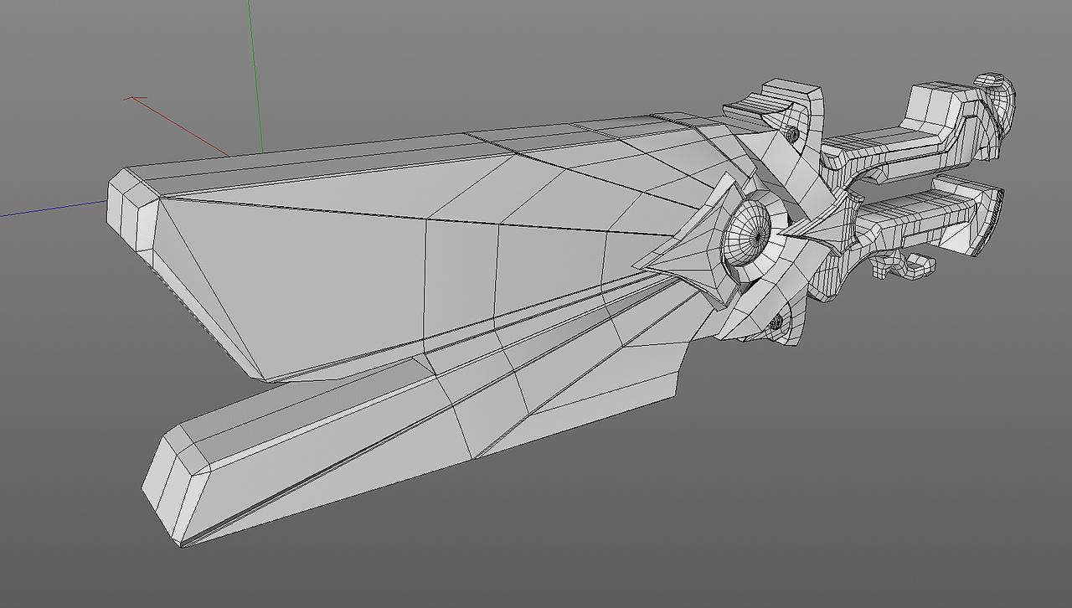Select the spherical orb at the guard center

[x=747, y=234]
